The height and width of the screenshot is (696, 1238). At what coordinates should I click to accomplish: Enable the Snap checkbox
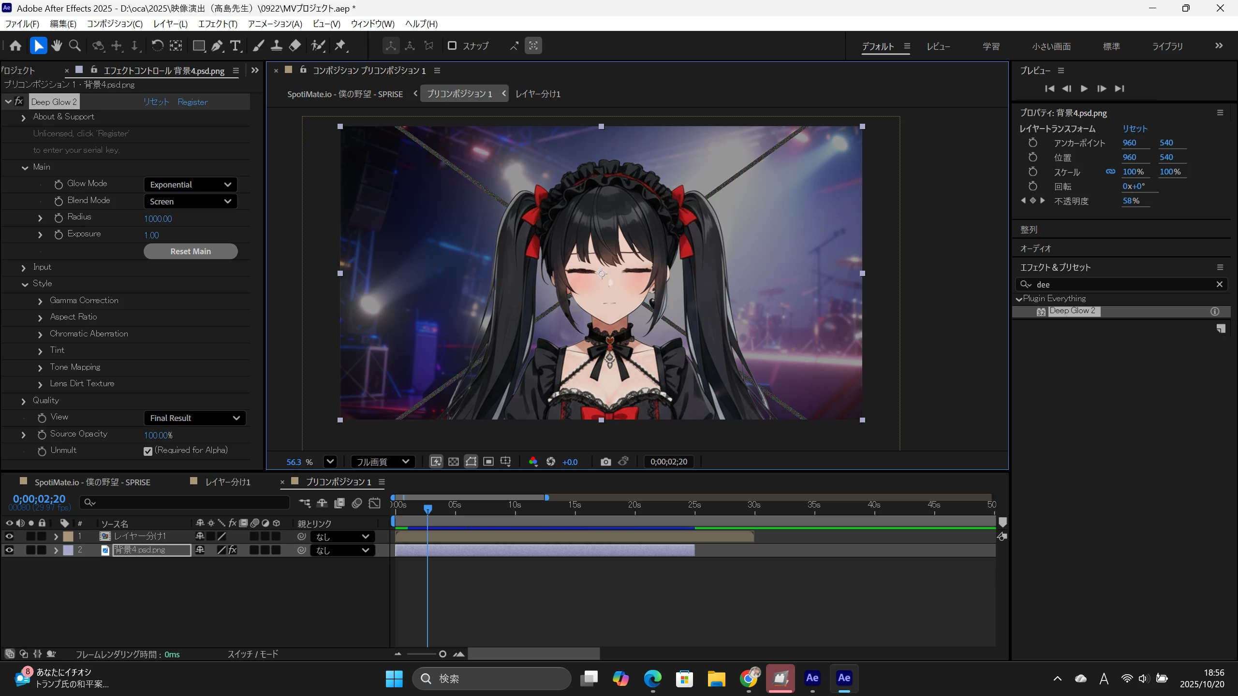[452, 46]
